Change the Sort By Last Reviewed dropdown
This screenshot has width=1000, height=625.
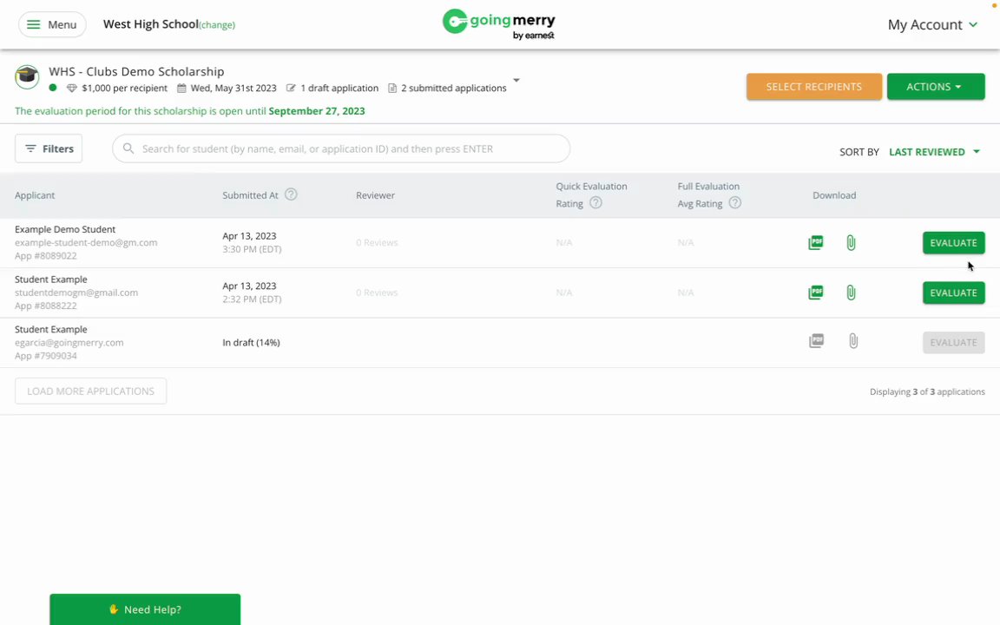tap(934, 152)
